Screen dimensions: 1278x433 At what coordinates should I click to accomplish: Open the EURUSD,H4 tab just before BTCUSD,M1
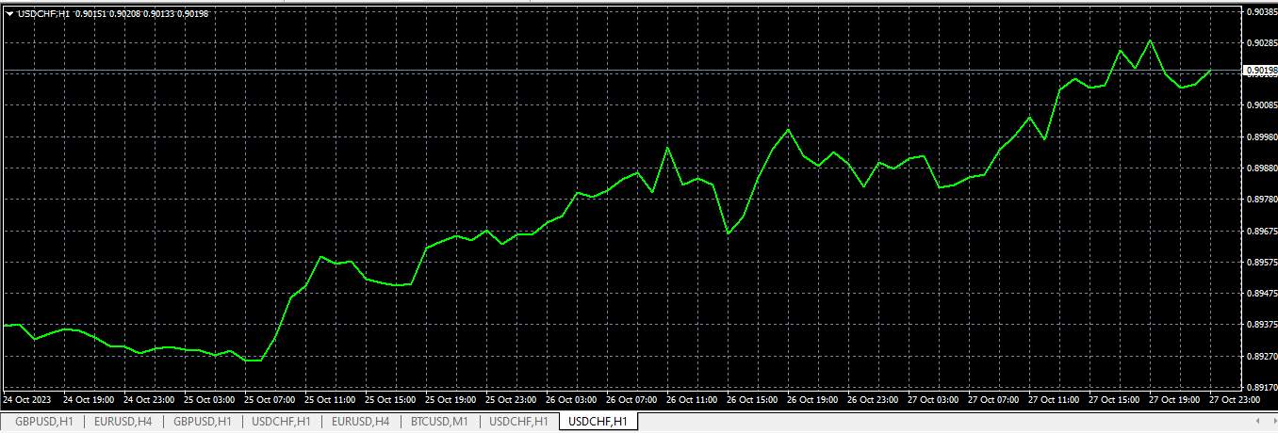(361, 422)
